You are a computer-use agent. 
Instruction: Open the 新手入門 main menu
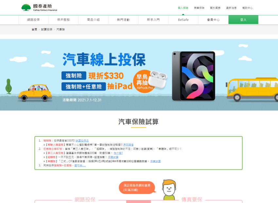153,20
